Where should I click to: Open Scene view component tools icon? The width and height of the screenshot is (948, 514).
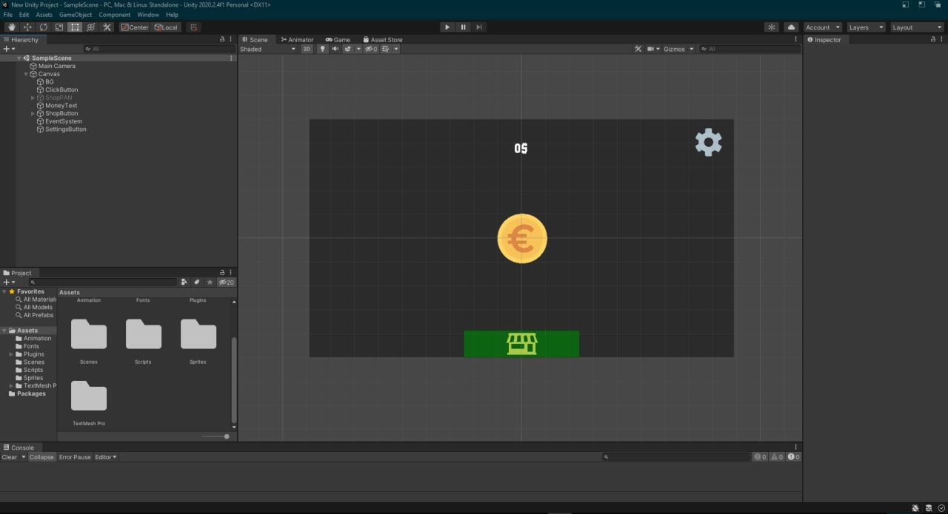click(638, 49)
